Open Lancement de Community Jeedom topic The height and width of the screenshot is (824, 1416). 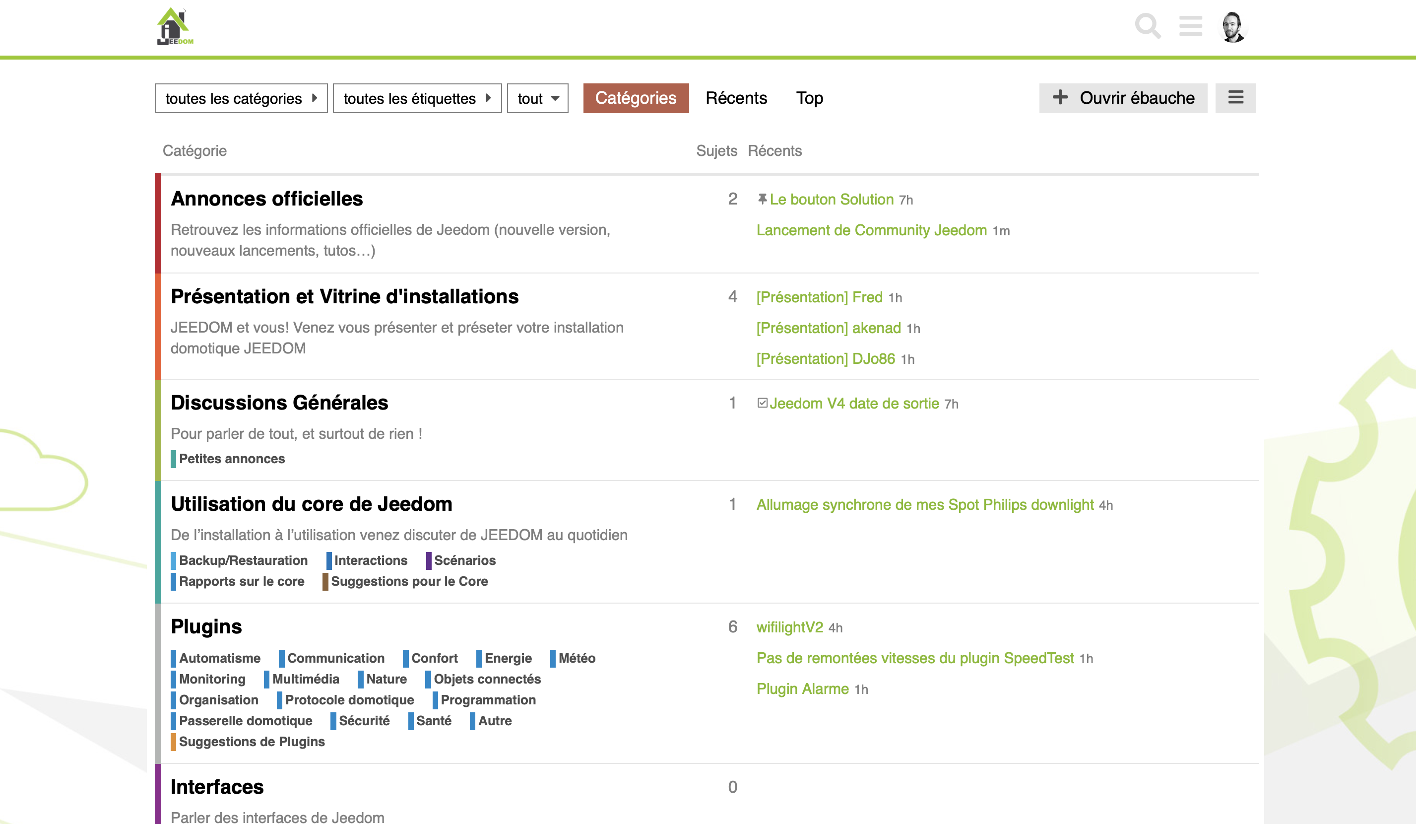point(871,230)
